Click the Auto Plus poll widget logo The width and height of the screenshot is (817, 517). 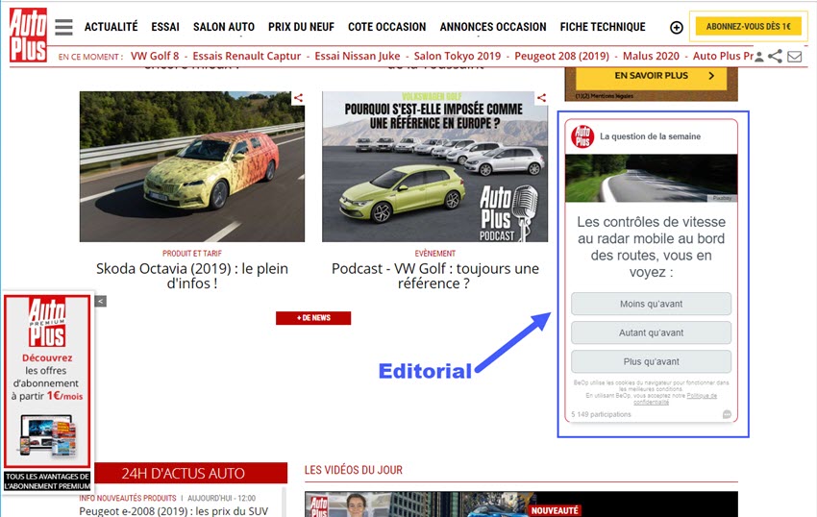point(582,136)
